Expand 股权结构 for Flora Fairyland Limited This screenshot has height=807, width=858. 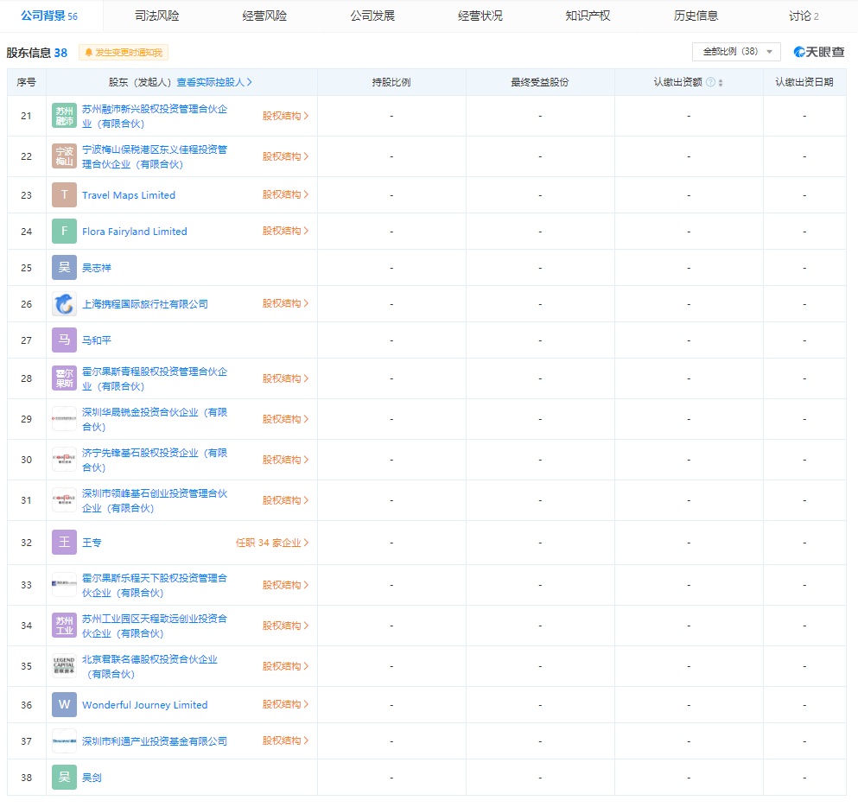point(285,232)
